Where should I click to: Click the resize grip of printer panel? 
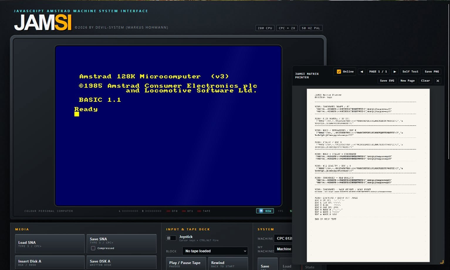tap(442, 262)
